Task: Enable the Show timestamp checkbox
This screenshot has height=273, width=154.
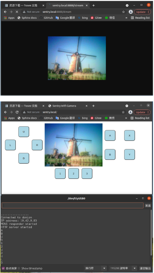Action: [19, 268]
